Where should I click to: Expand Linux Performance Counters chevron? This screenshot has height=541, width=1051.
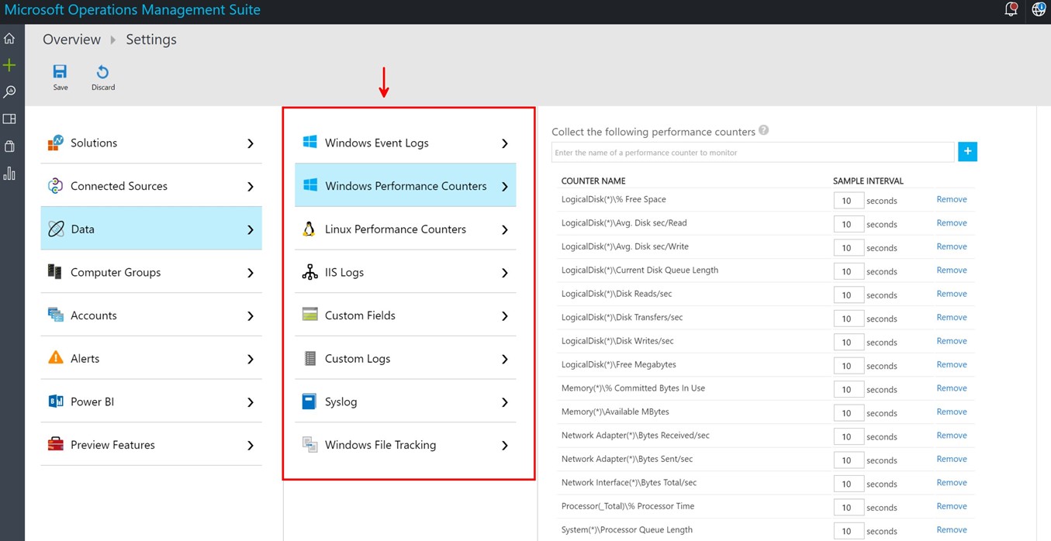click(x=505, y=229)
